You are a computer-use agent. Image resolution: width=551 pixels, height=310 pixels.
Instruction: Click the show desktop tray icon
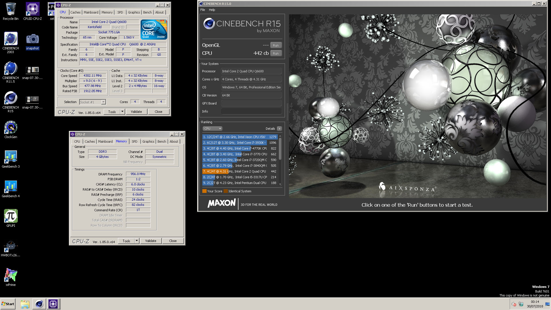(548, 304)
